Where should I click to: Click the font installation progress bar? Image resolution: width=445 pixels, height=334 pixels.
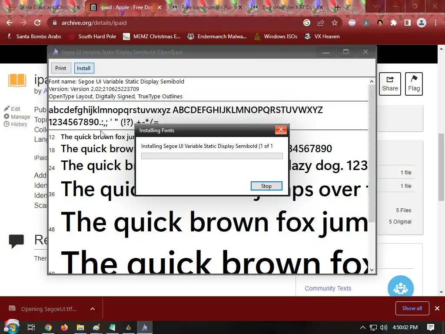pyautogui.click(x=212, y=156)
